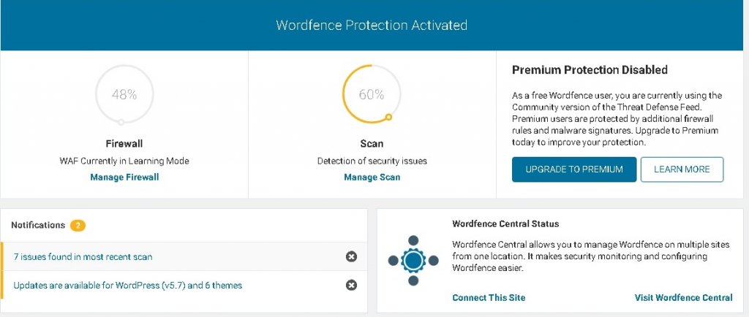The width and height of the screenshot is (749, 317).
Task: Click the Notifications count badge
Action: click(78, 225)
